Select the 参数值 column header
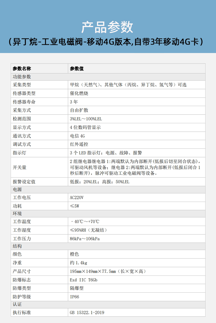This screenshot has height=323, width=216. (77, 69)
